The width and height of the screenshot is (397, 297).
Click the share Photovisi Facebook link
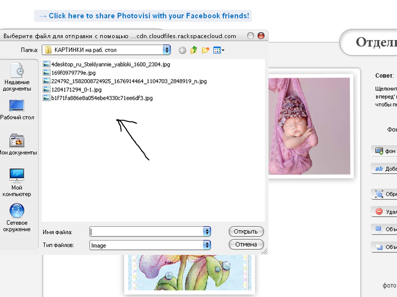tap(143, 16)
